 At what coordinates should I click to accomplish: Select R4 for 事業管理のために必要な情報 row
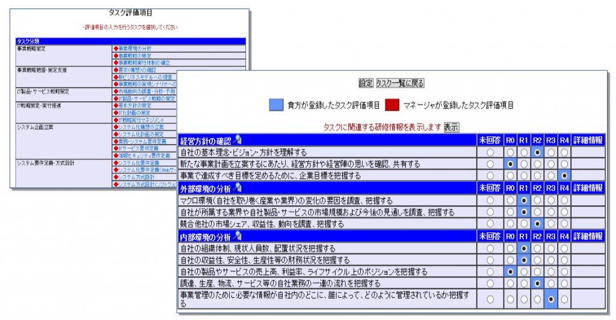pyautogui.click(x=564, y=299)
